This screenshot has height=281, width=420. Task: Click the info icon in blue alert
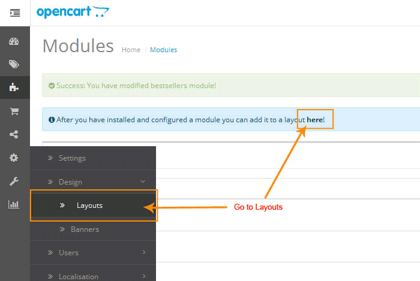click(x=52, y=119)
